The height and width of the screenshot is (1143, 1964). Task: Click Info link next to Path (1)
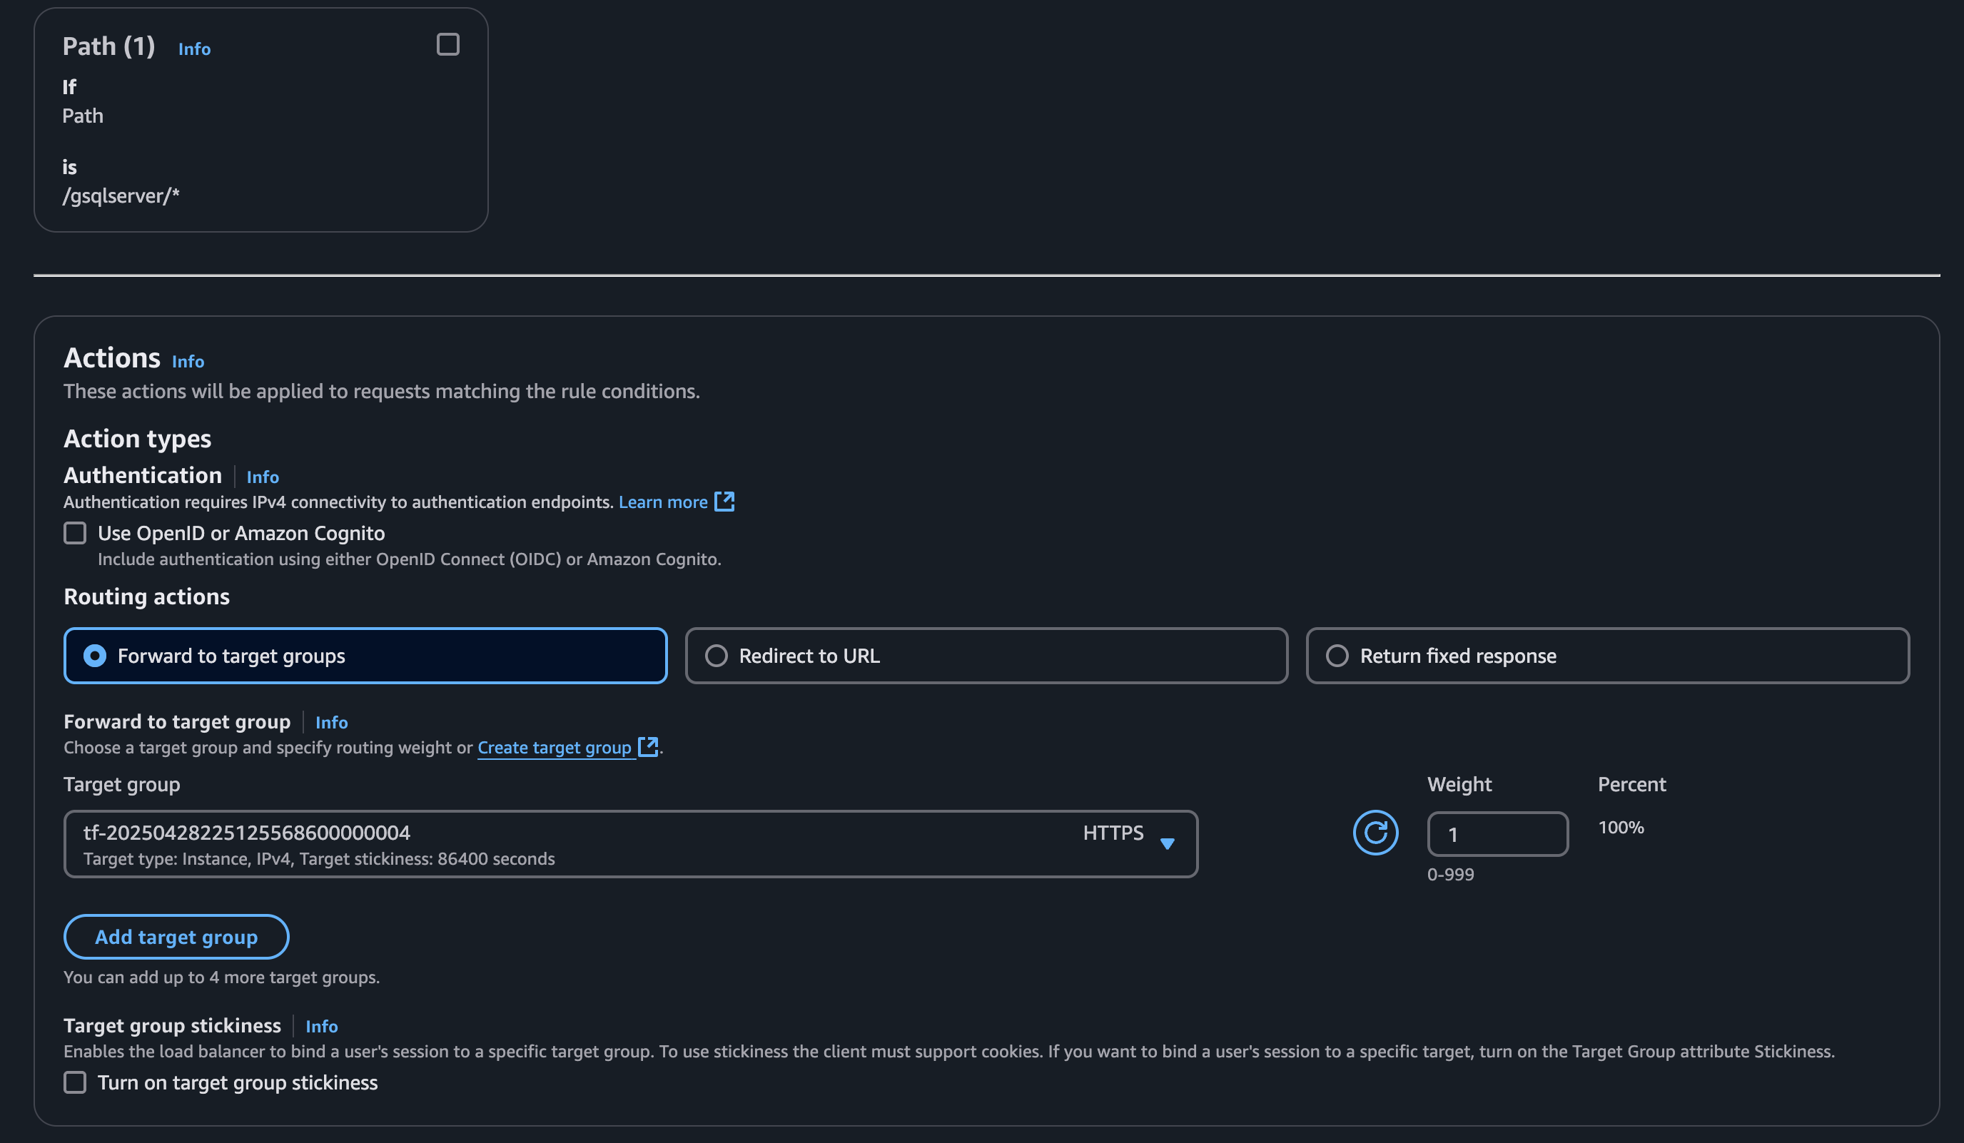pos(194,49)
